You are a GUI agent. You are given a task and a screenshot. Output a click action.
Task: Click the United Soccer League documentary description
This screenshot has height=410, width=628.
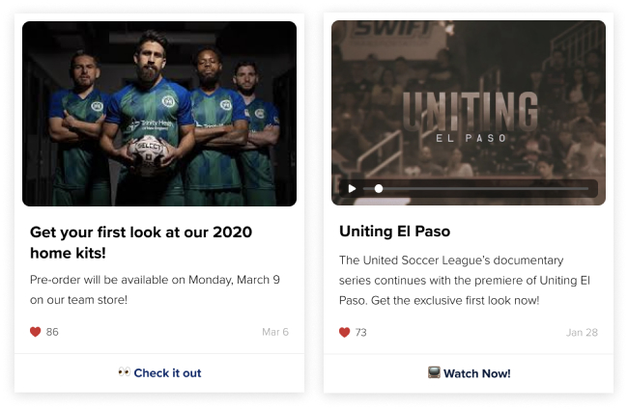pos(465,280)
